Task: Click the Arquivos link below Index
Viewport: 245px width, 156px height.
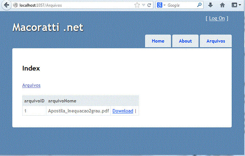Action: coord(32,85)
